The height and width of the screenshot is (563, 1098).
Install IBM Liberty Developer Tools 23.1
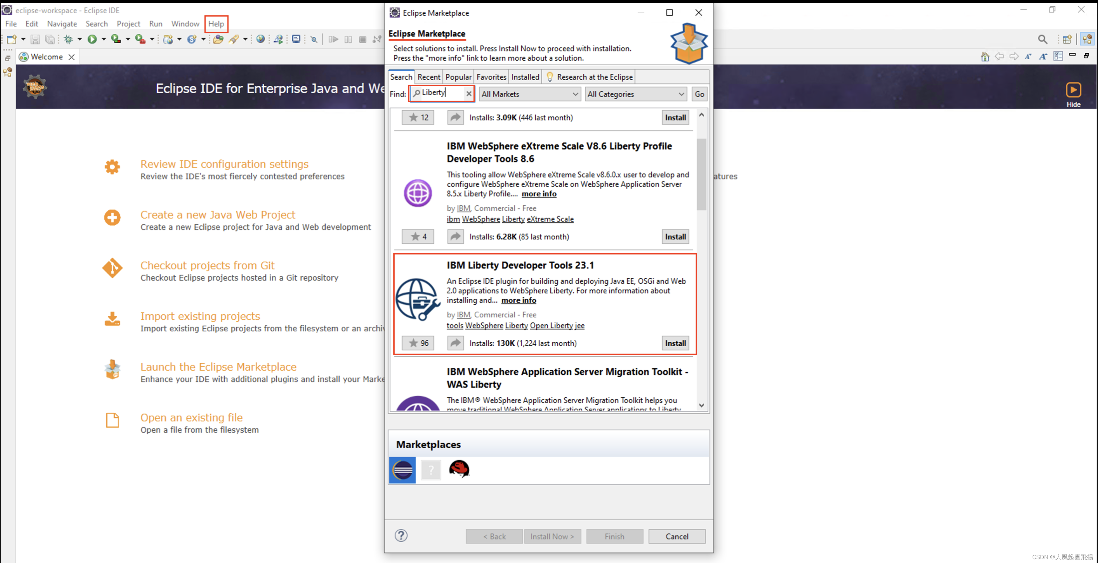click(x=675, y=343)
